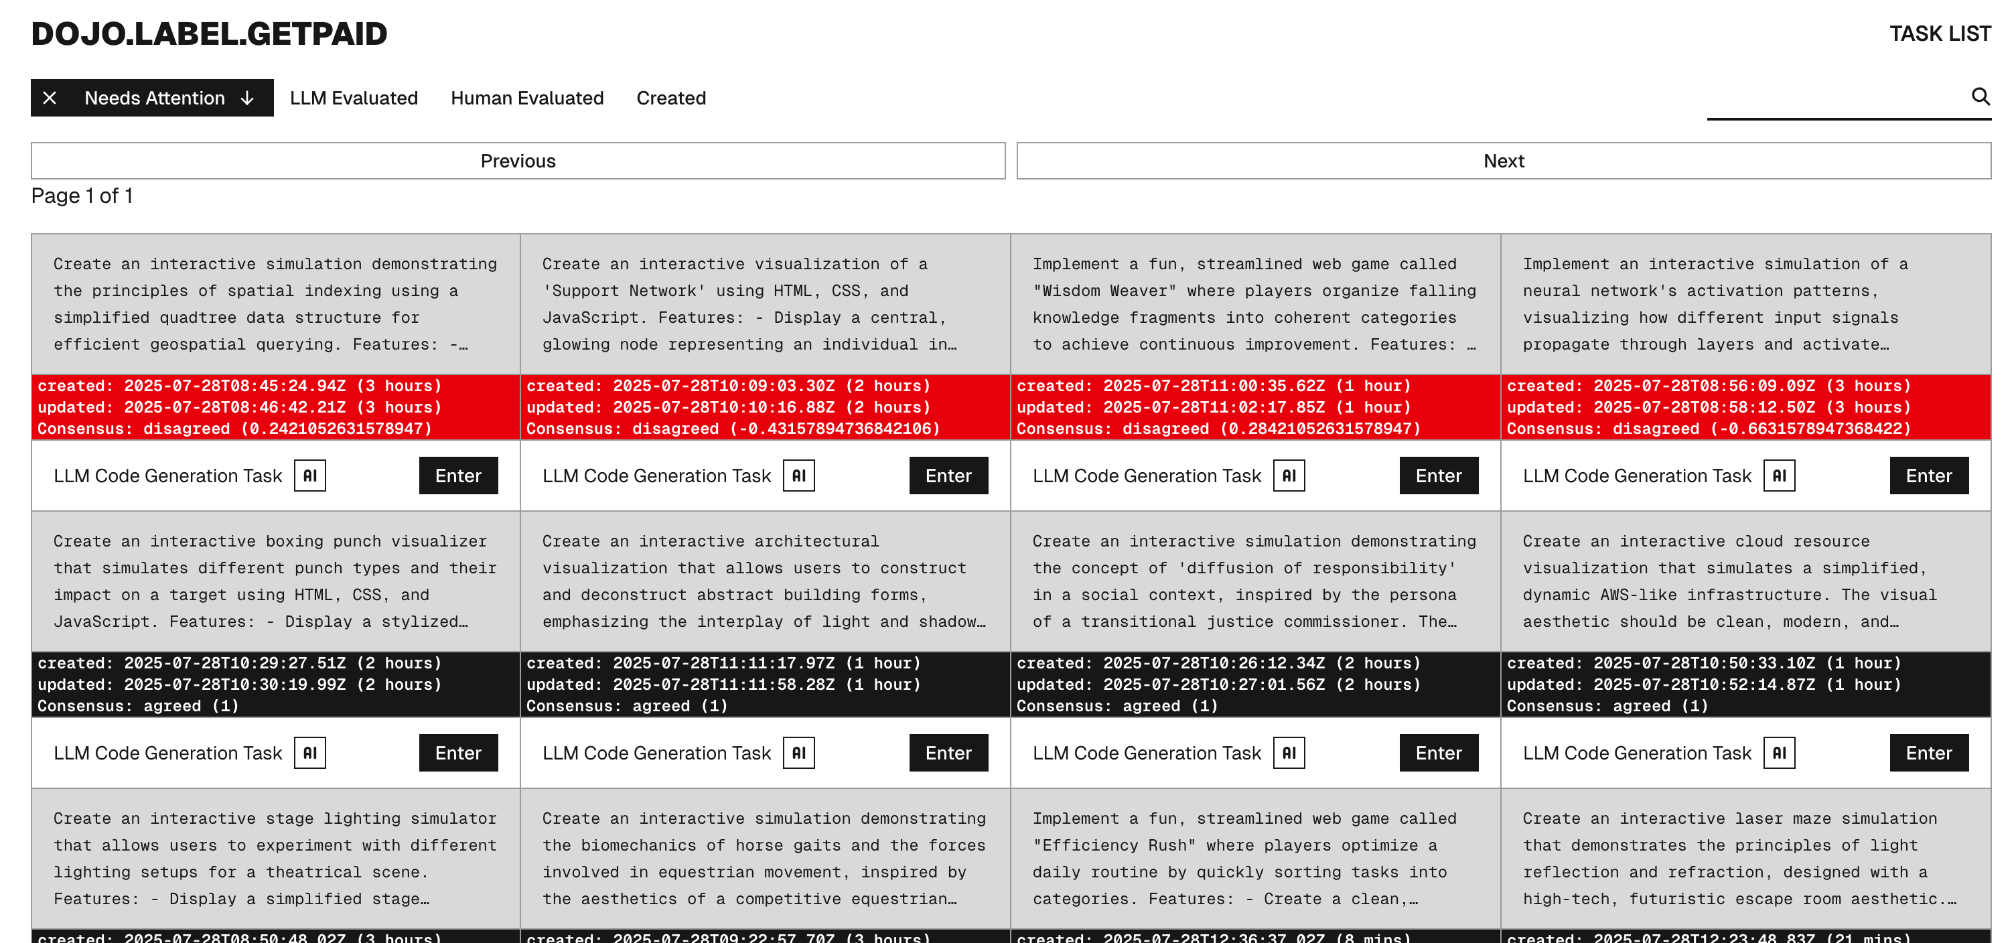
Task: Toggle sort arrow on Needs Attention
Action: (247, 98)
